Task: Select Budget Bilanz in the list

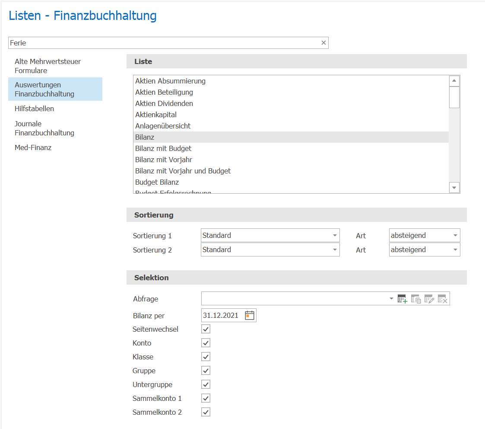Action: pyautogui.click(x=291, y=182)
